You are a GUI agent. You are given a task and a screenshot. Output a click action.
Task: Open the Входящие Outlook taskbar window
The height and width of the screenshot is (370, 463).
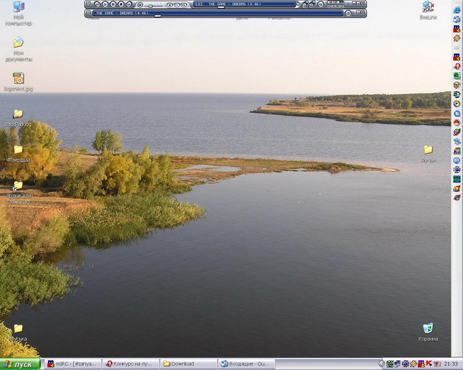point(247,364)
